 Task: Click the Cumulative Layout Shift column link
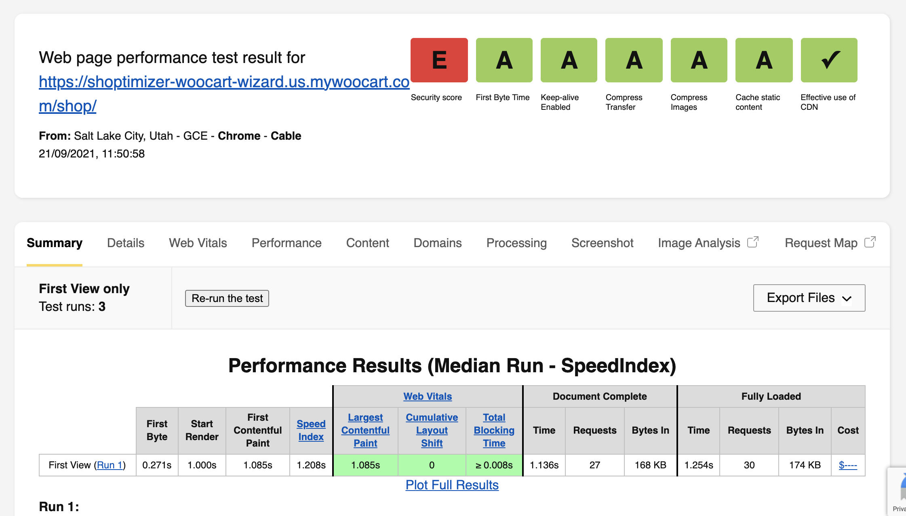[432, 430]
